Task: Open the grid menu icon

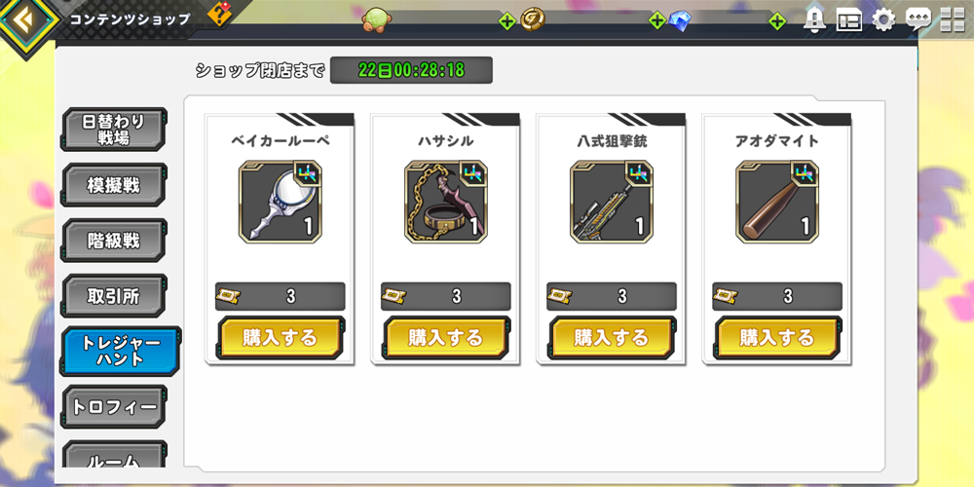Action: pos(953,19)
